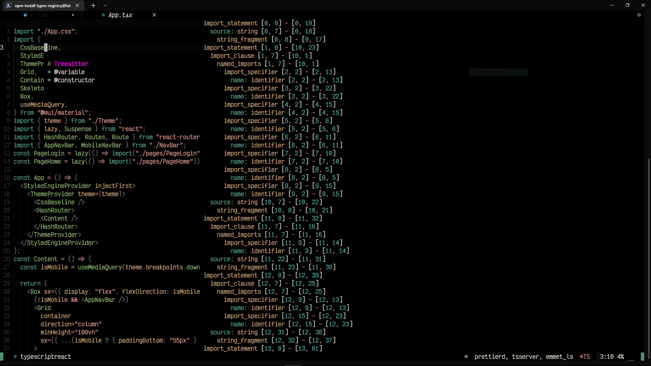Click the typescriptreact filetype label

click(x=46, y=357)
